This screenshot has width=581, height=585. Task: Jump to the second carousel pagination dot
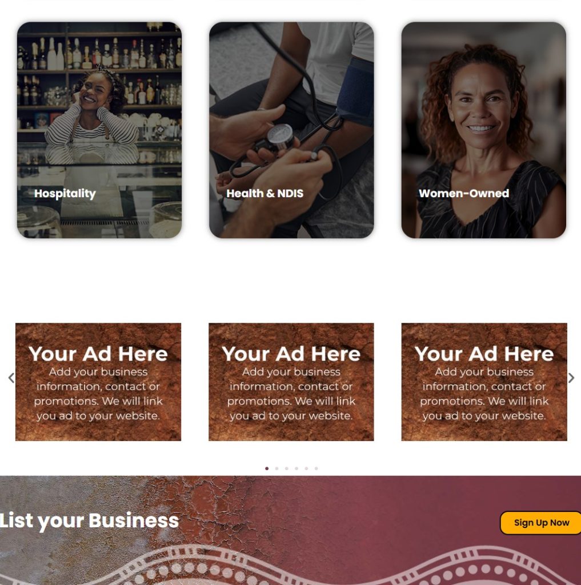tap(277, 468)
